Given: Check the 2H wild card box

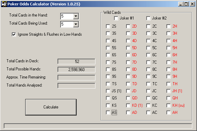Looking at the screenshot, I should (168, 26).
